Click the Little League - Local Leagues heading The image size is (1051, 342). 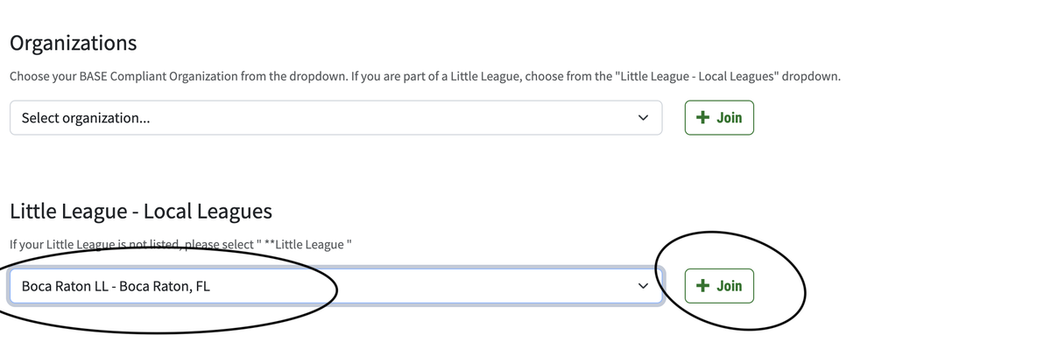coord(141,211)
